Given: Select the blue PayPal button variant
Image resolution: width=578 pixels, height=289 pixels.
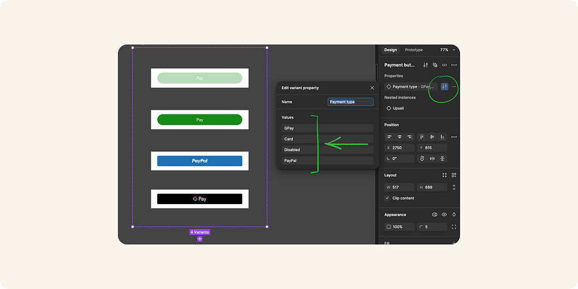Looking at the screenshot, I should click(x=199, y=161).
